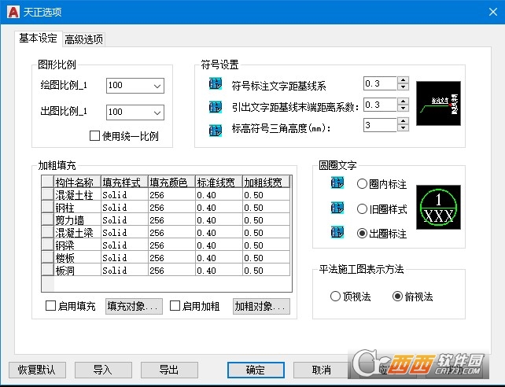Screen dimensions: 505x387
Task: Select 圈内标注 radio option
Action: pyautogui.click(x=362, y=184)
